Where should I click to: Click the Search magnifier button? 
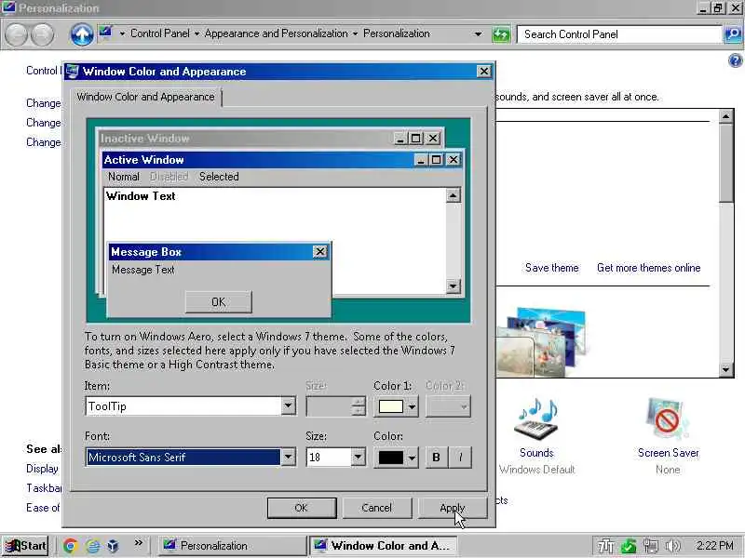point(733,34)
